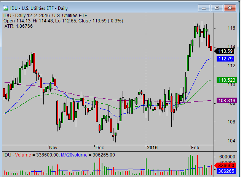Click the Dec label on the time axis
This screenshot has width=241, height=177.
(x=100, y=148)
